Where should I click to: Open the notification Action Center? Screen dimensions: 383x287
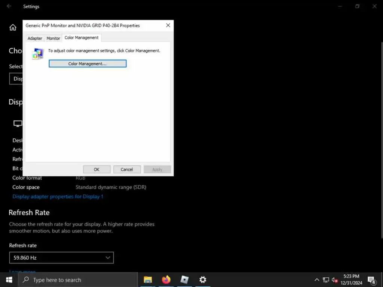(x=372, y=280)
